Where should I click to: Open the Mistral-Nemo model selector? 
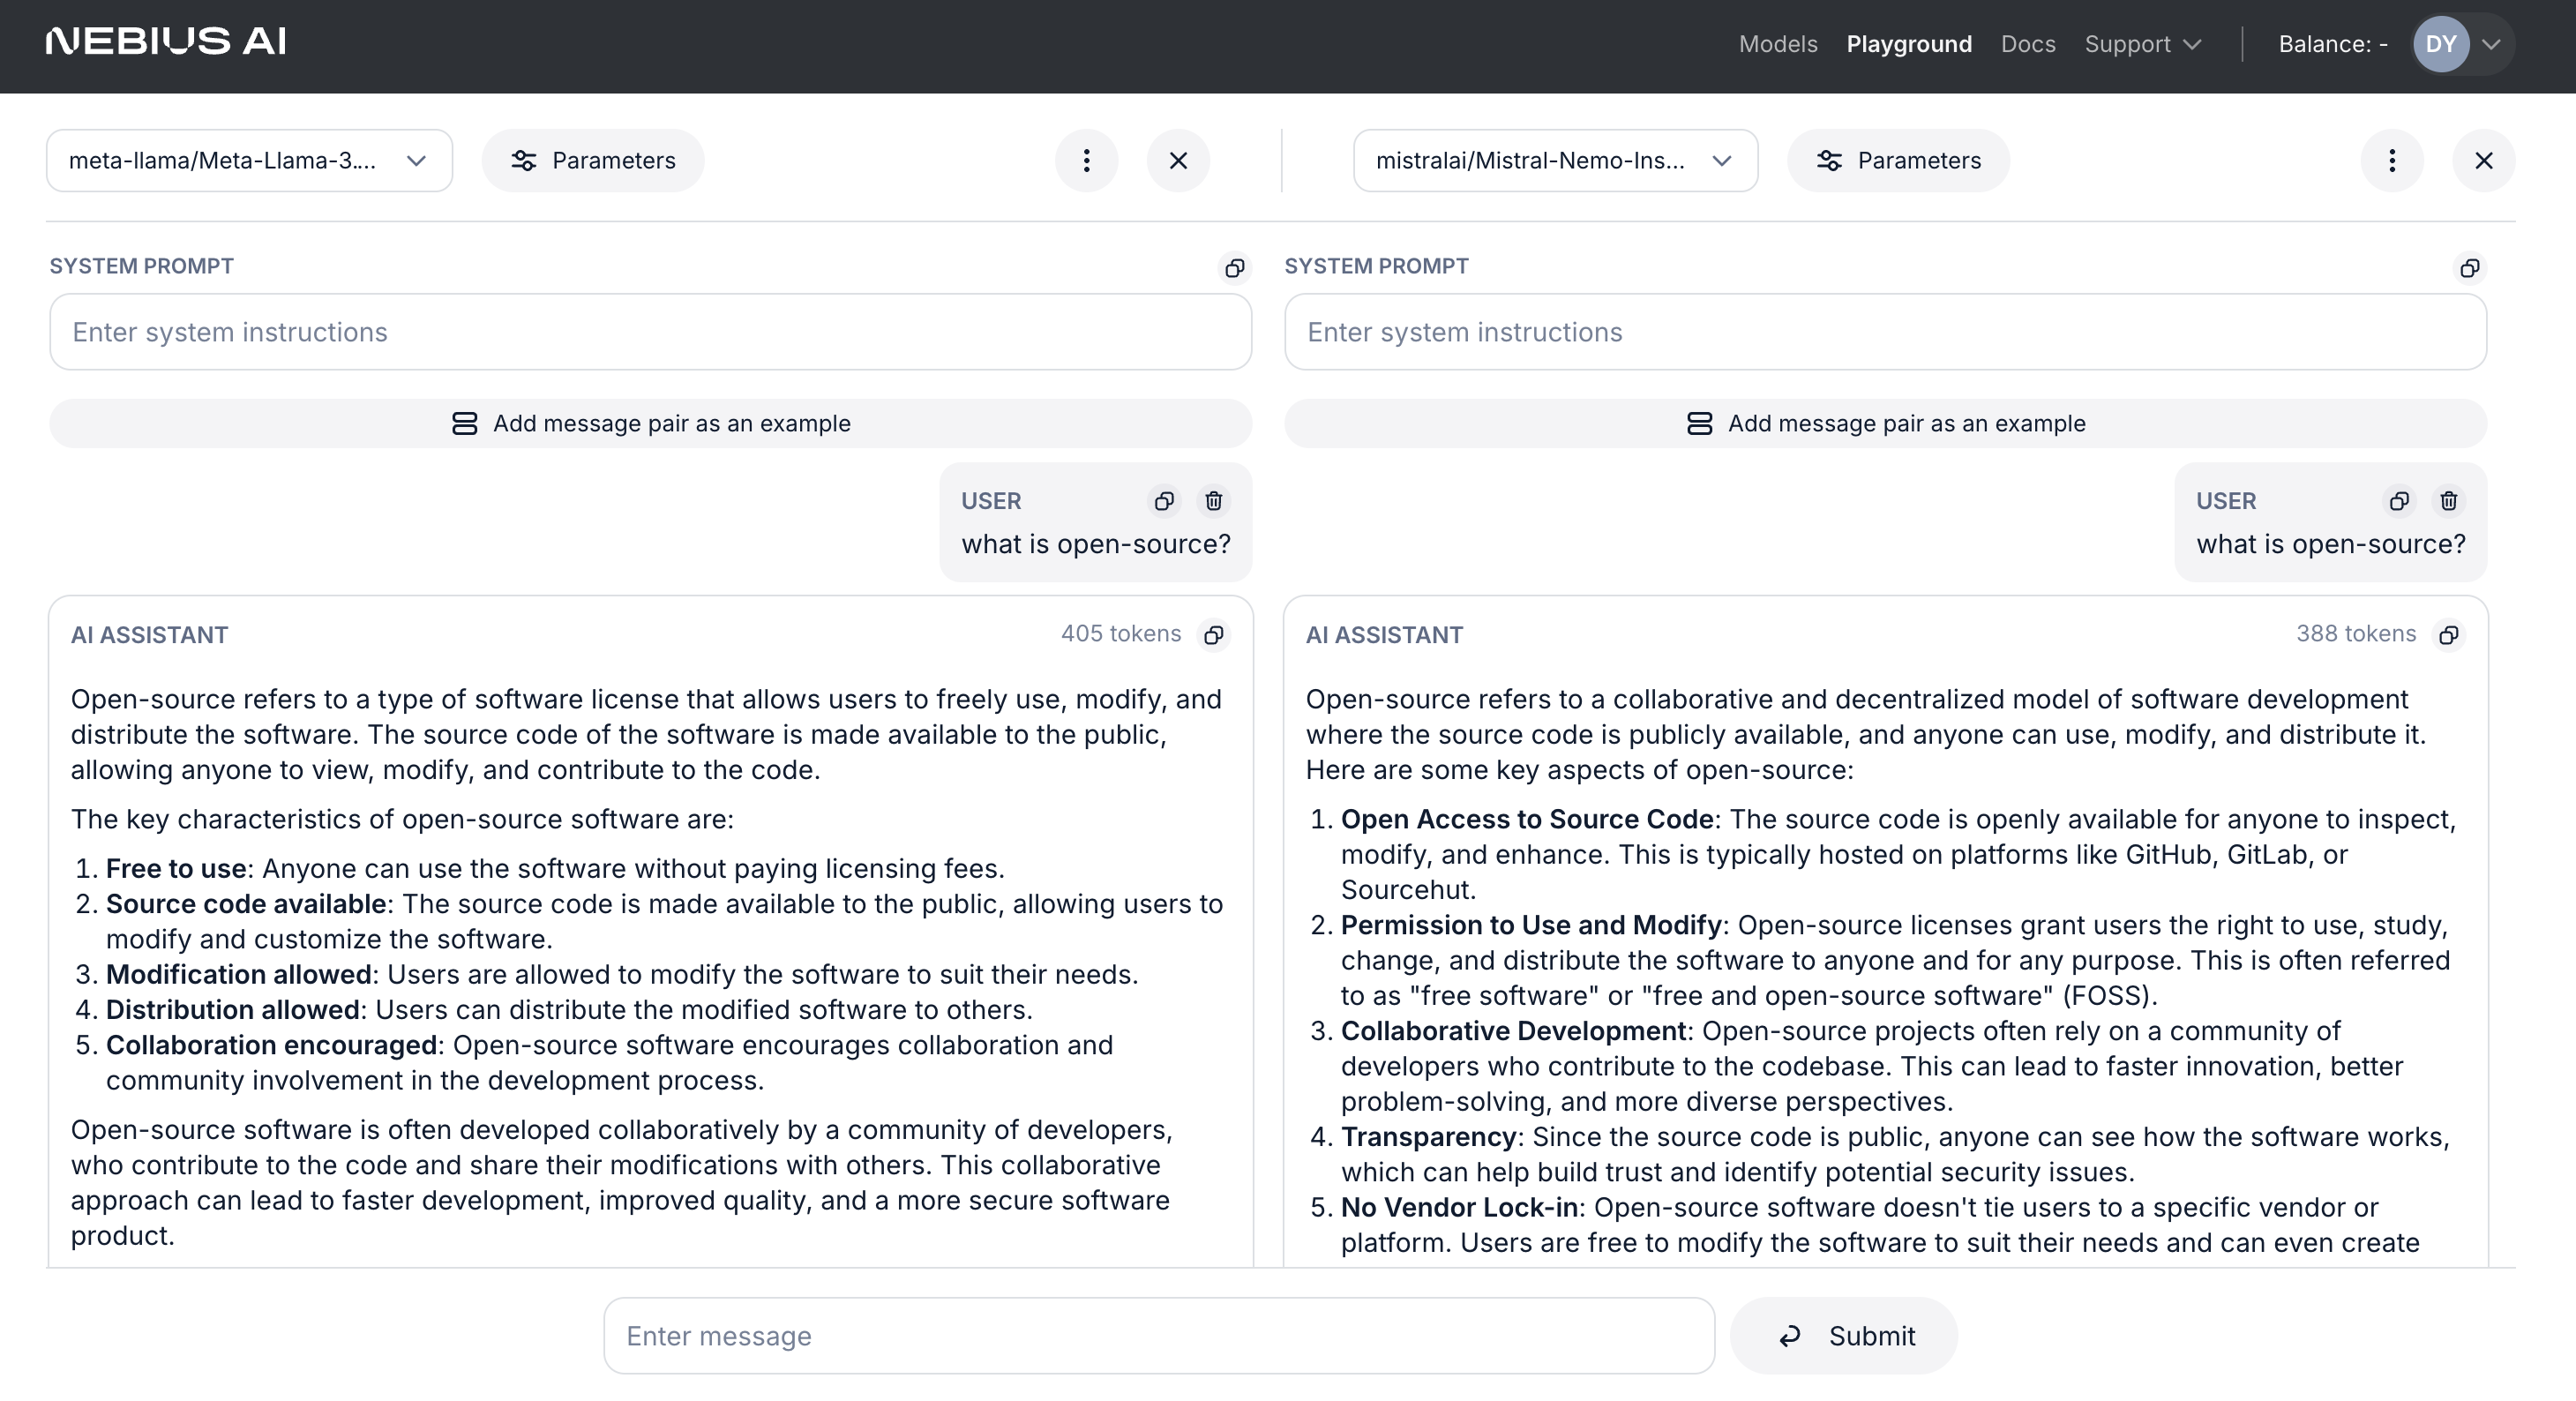point(1555,160)
